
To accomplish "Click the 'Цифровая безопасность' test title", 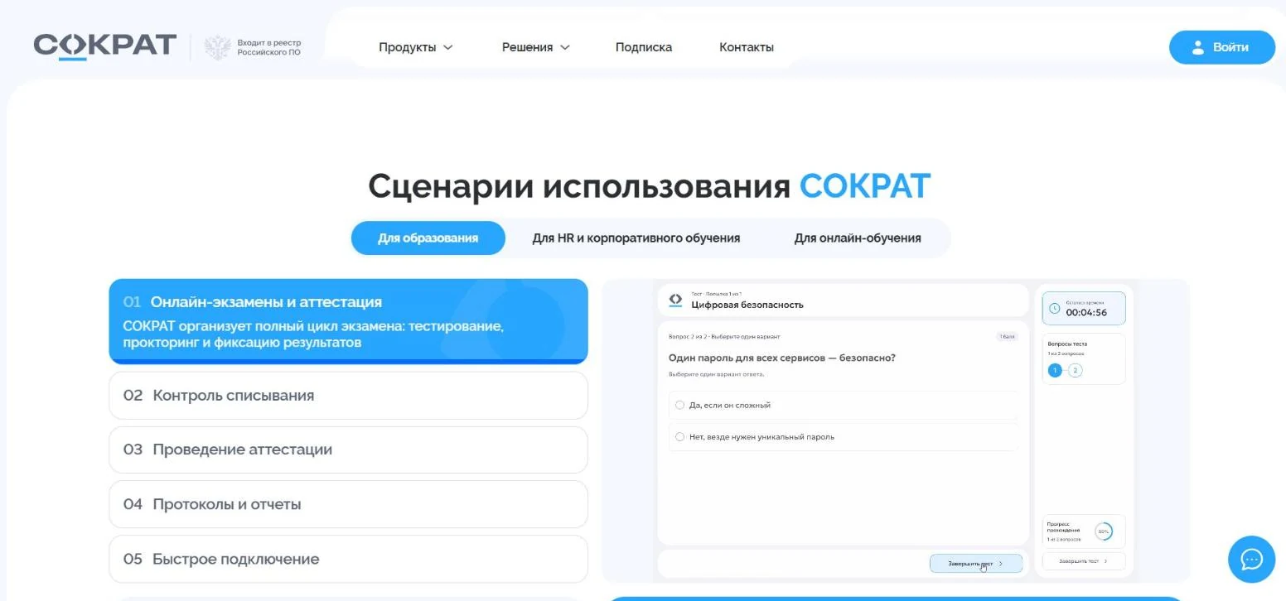I will tap(747, 305).
